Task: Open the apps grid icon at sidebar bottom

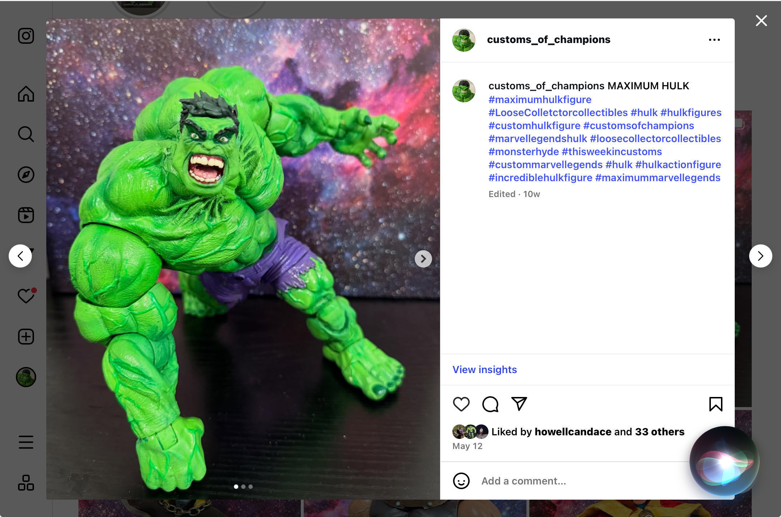Action: 26,483
